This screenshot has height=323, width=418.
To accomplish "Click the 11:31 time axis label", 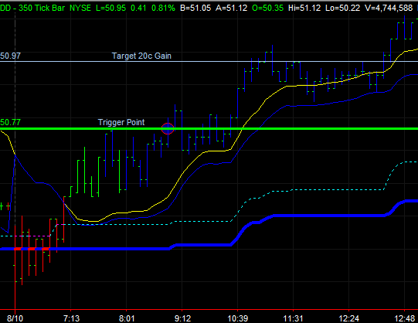I will 293,318.
